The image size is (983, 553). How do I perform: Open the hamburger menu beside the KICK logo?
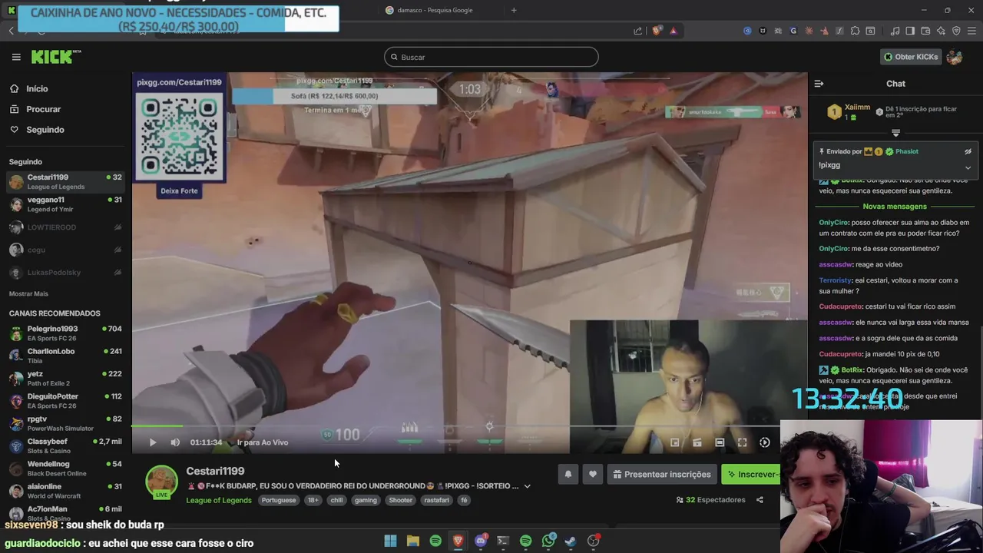pyautogui.click(x=16, y=57)
